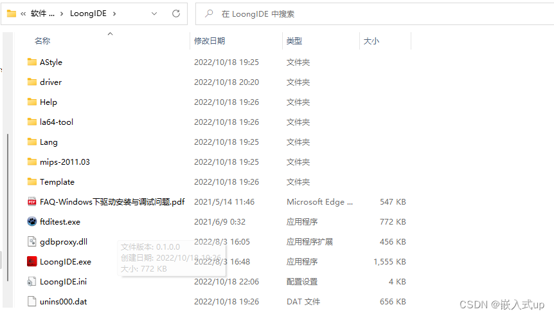Click the 4 KB size cell

click(x=397, y=282)
